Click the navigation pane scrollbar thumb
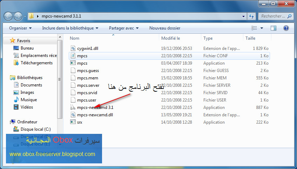 coord(60,79)
